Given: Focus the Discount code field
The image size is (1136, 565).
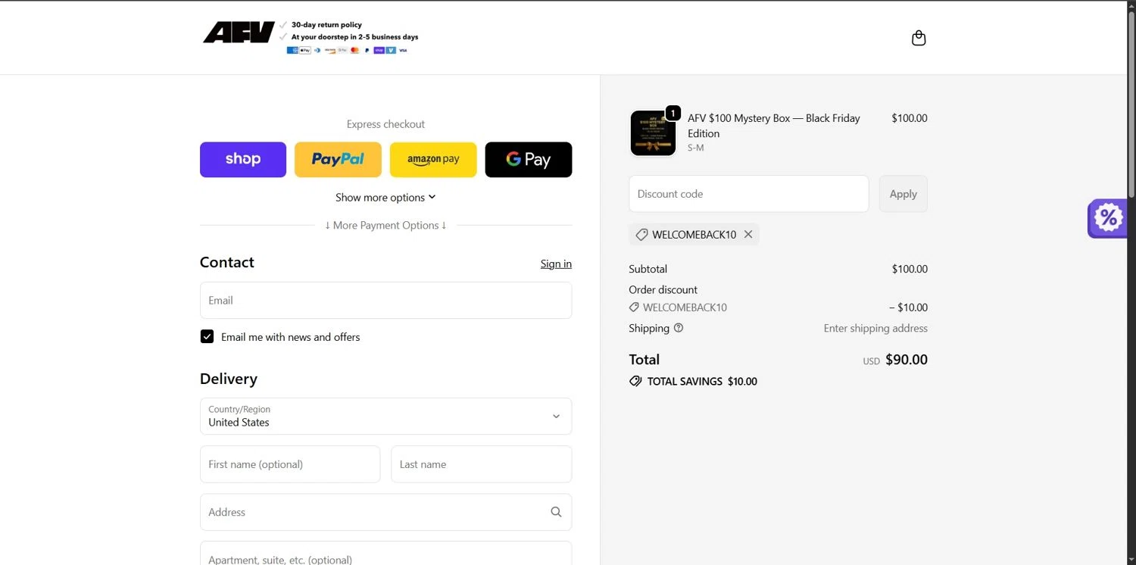Looking at the screenshot, I should pyautogui.click(x=748, y=194).
